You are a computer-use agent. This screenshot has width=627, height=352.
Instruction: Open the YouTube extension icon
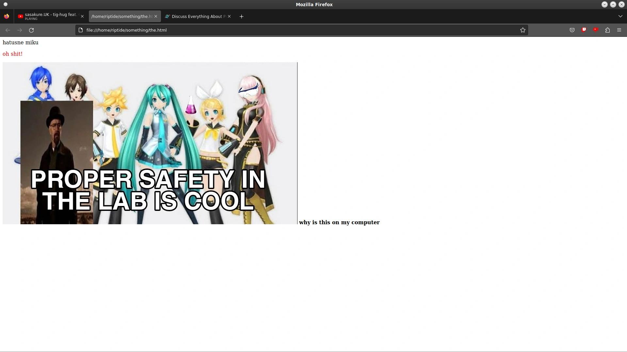[x=595, y=30]
